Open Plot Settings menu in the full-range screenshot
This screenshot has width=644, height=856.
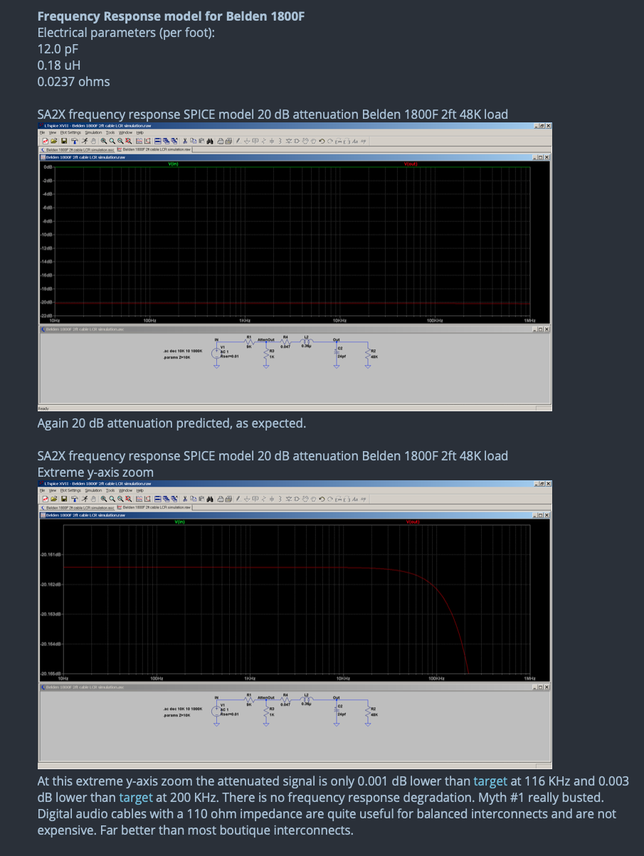70,132
